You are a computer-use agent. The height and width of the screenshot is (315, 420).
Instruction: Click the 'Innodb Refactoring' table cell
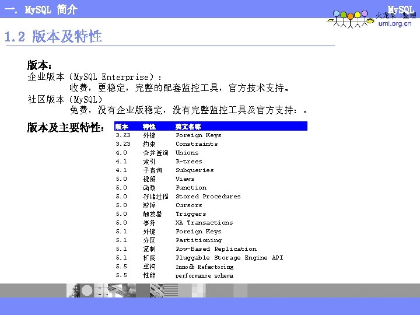pyautogui.click(x=204, y=267)
